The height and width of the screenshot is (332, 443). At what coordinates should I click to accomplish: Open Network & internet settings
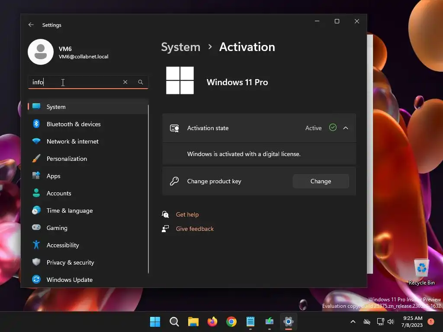click(88, 141)
